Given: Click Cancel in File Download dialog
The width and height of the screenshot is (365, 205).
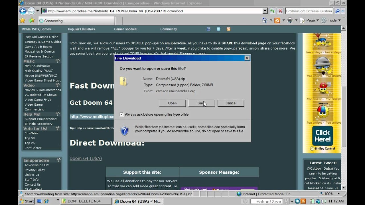Looking at the screenshot, I should [x=231, y=103].
